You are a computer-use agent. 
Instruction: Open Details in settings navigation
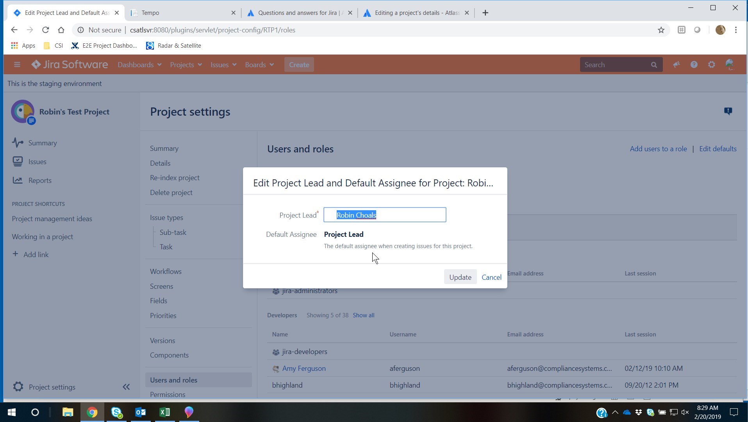point(160,163)
